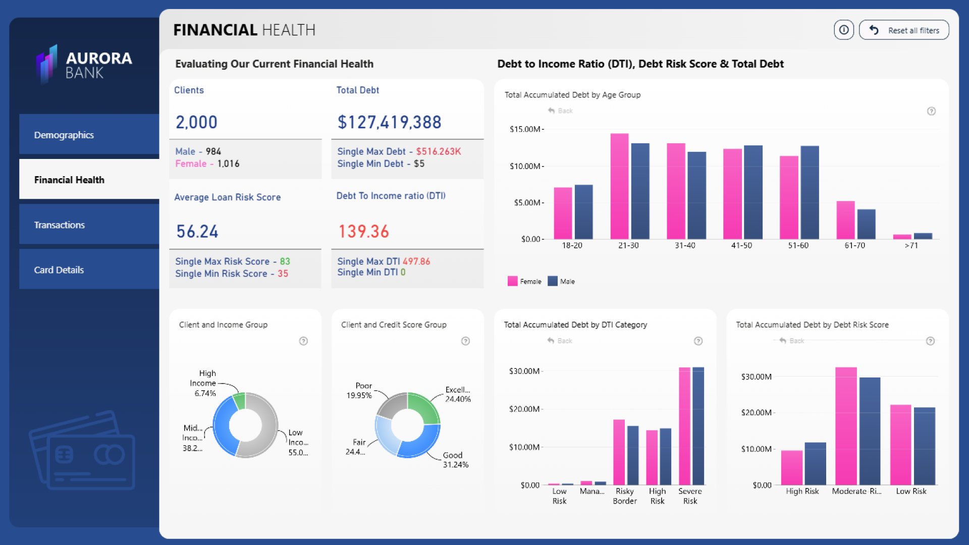Screen dimensions: 969x545
Task: Click help icon on DTI Category debt chart
Action: 698,341
